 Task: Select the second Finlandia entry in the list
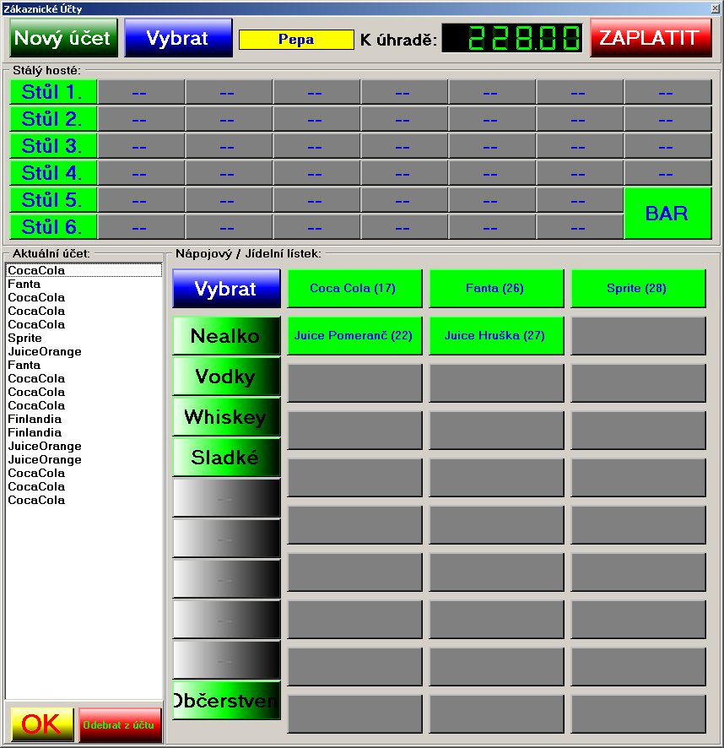[x=84, y=433]
